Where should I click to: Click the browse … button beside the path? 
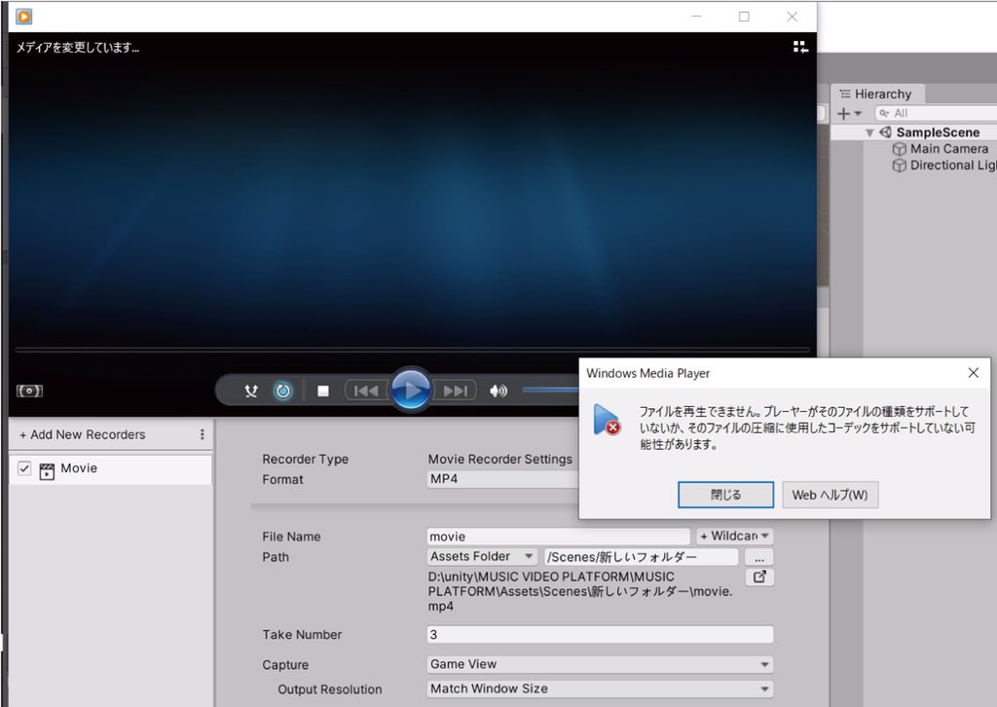point(759,558)
